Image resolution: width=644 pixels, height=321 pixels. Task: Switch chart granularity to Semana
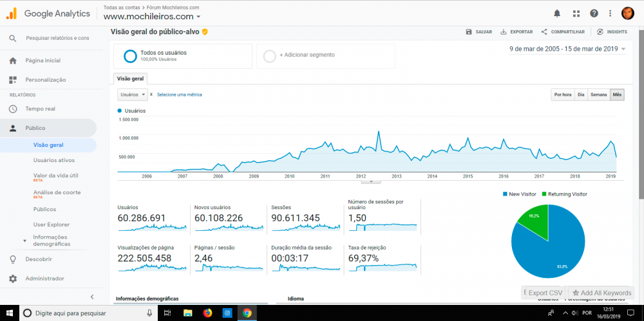click(599, 95)
